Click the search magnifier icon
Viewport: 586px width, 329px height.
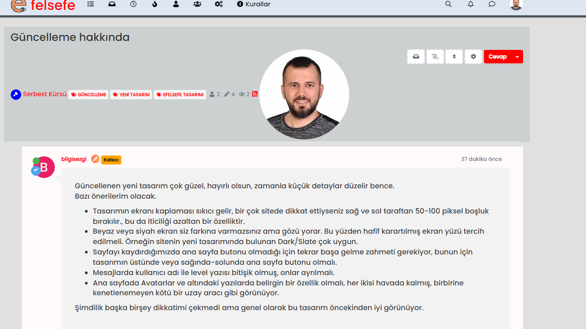[x=448, y=4]
